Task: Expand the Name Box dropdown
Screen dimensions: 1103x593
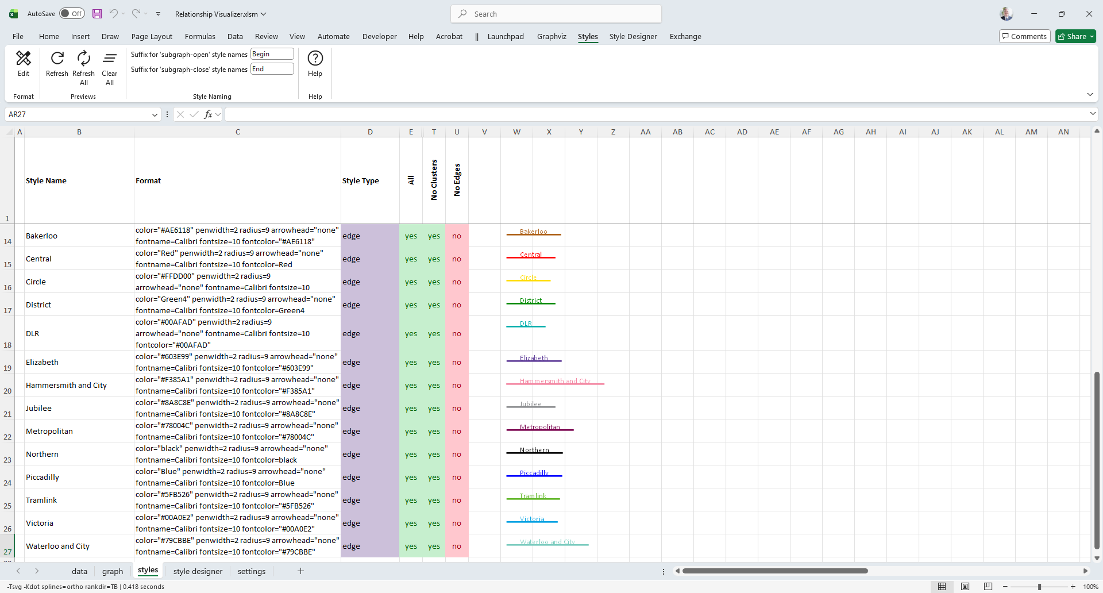Action: 155,115
